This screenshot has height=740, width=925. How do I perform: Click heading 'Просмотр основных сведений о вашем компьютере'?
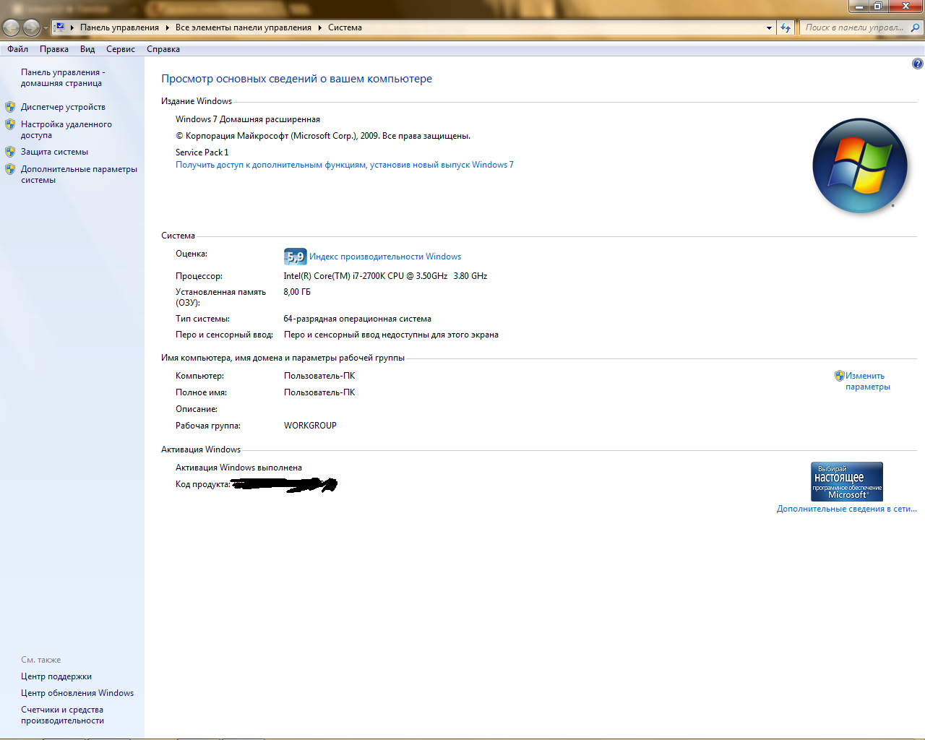tap(296, 79)
